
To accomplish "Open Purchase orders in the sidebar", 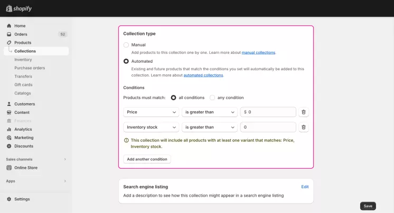I will click(x=30, y=68).
